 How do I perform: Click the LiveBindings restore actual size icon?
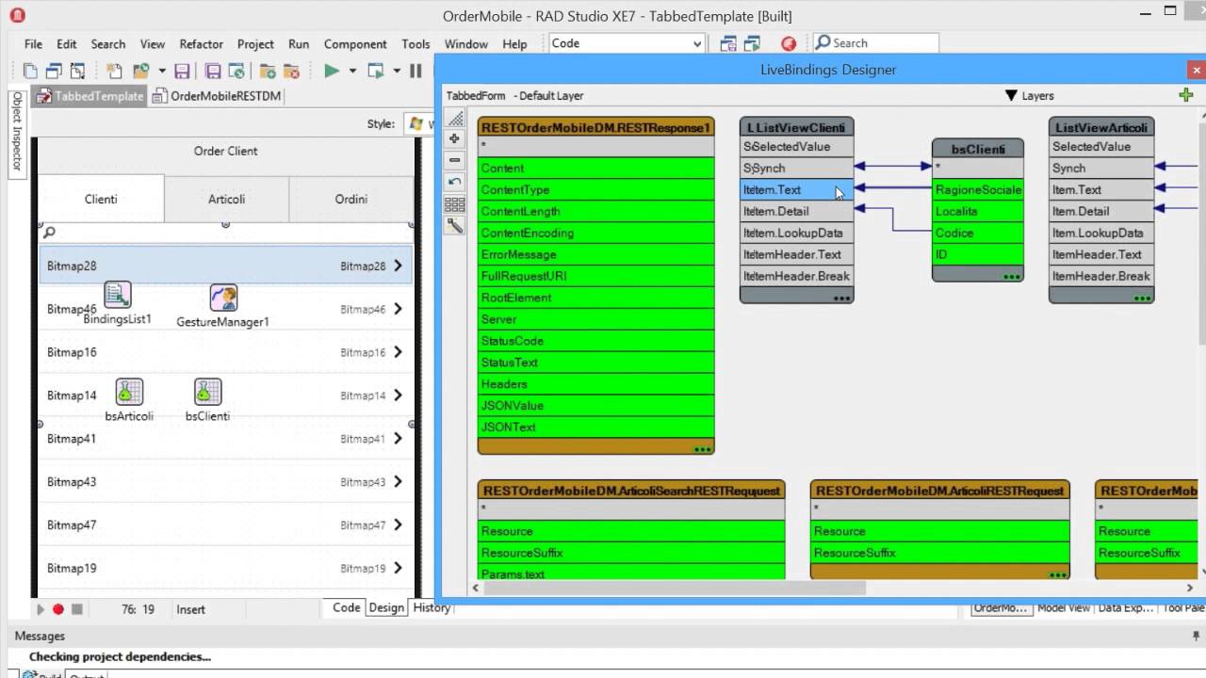455,182
